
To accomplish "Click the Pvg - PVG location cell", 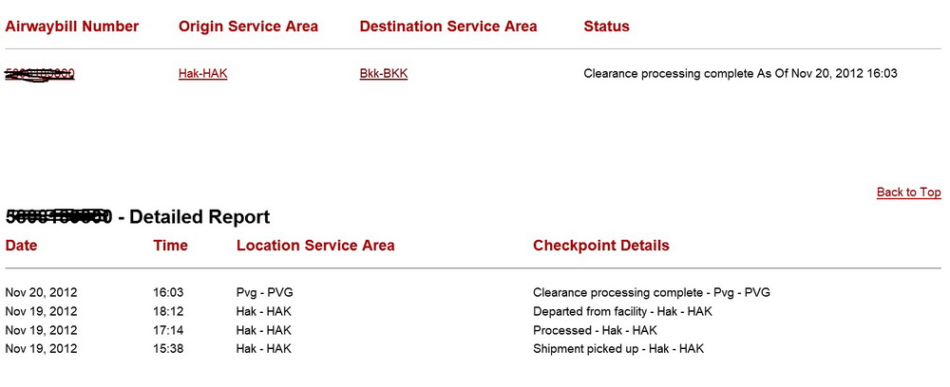I will [x=265, y=293].
